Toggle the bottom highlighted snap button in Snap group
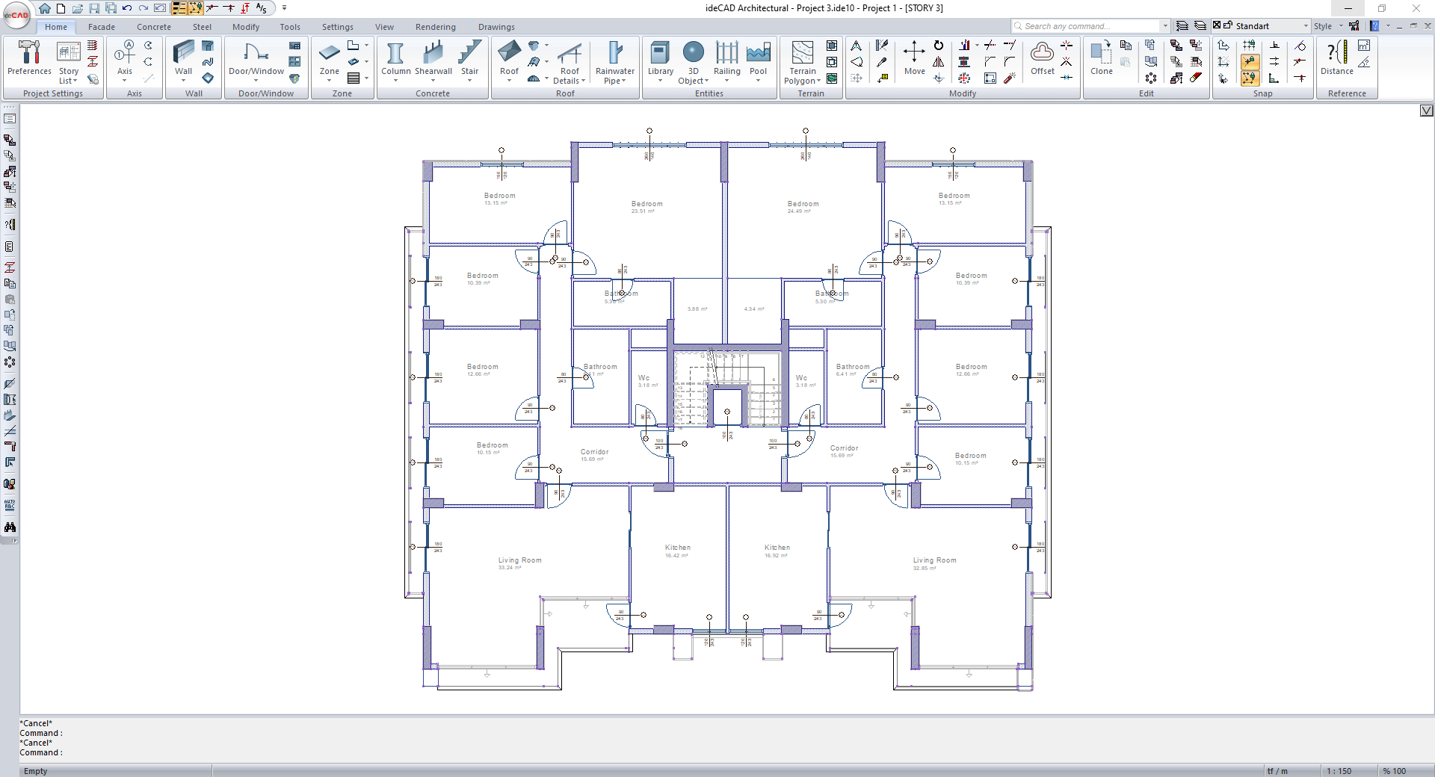 [x=1250, y=78]
